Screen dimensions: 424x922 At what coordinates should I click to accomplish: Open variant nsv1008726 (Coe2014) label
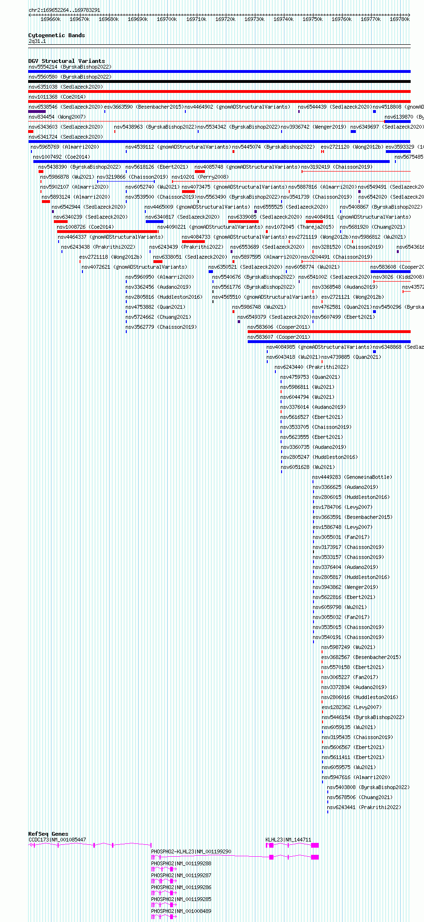point(85,227)
